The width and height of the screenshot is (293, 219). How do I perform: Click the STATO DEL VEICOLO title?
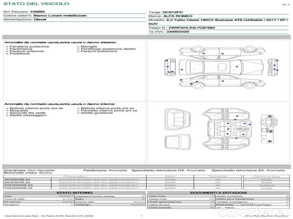point(36,4)
